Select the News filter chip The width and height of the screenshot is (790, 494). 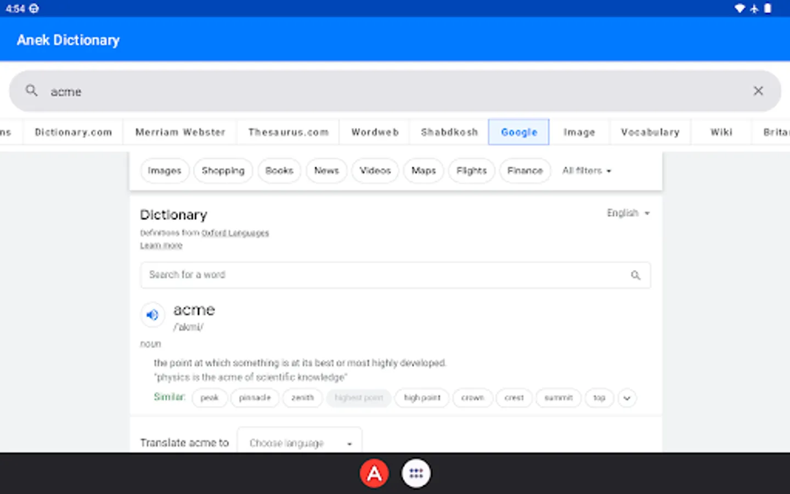point(326,171)
